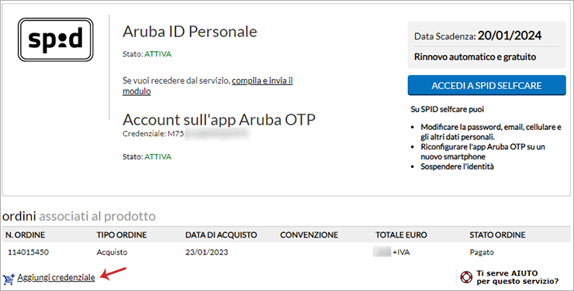Click the shopping cart icon beside Aggiungi credenziale
This screenshot has width=574, height=291.
9,279
